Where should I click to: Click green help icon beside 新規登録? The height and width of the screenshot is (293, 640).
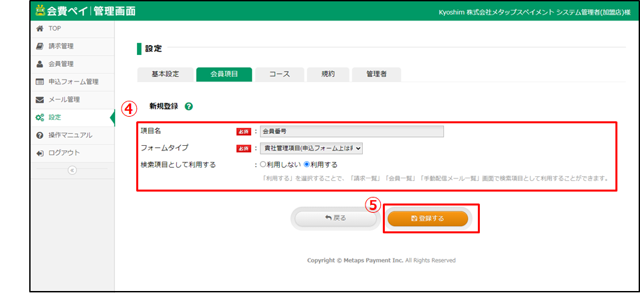pyautogui.click(x=189, y=106)
